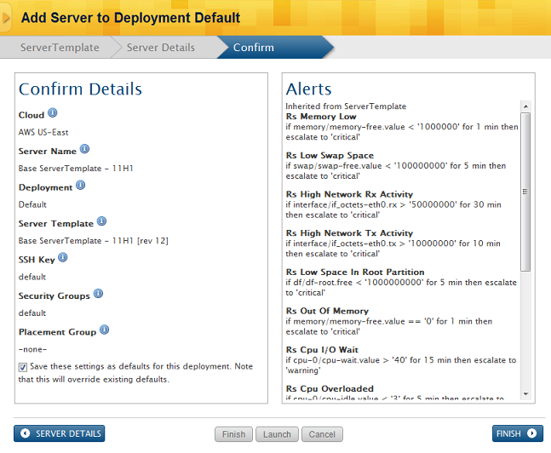This screenshot has height=453, width=551.
Task: Click the blue FINISH button
Action: pyautogui.click(x=517, y=433)
